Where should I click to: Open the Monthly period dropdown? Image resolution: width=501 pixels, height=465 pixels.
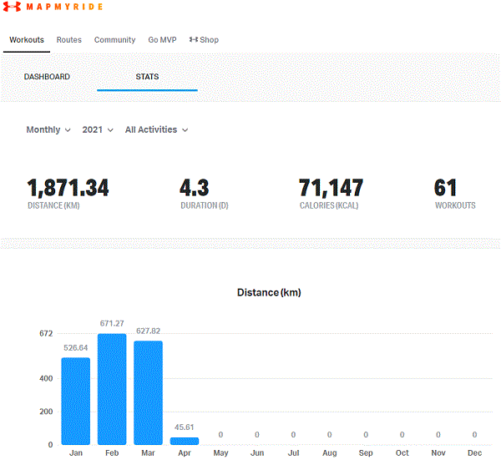point(48,130)
